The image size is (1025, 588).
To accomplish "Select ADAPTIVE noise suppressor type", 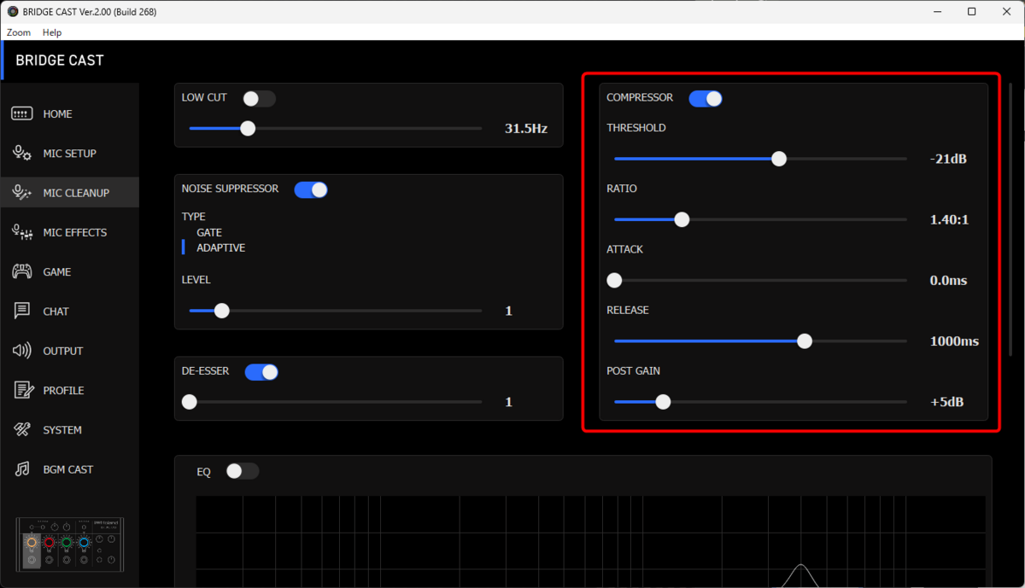I will coord(220,247).
